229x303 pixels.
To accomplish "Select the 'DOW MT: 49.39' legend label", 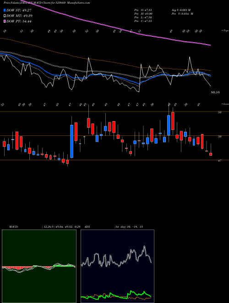I will (19, 16).
